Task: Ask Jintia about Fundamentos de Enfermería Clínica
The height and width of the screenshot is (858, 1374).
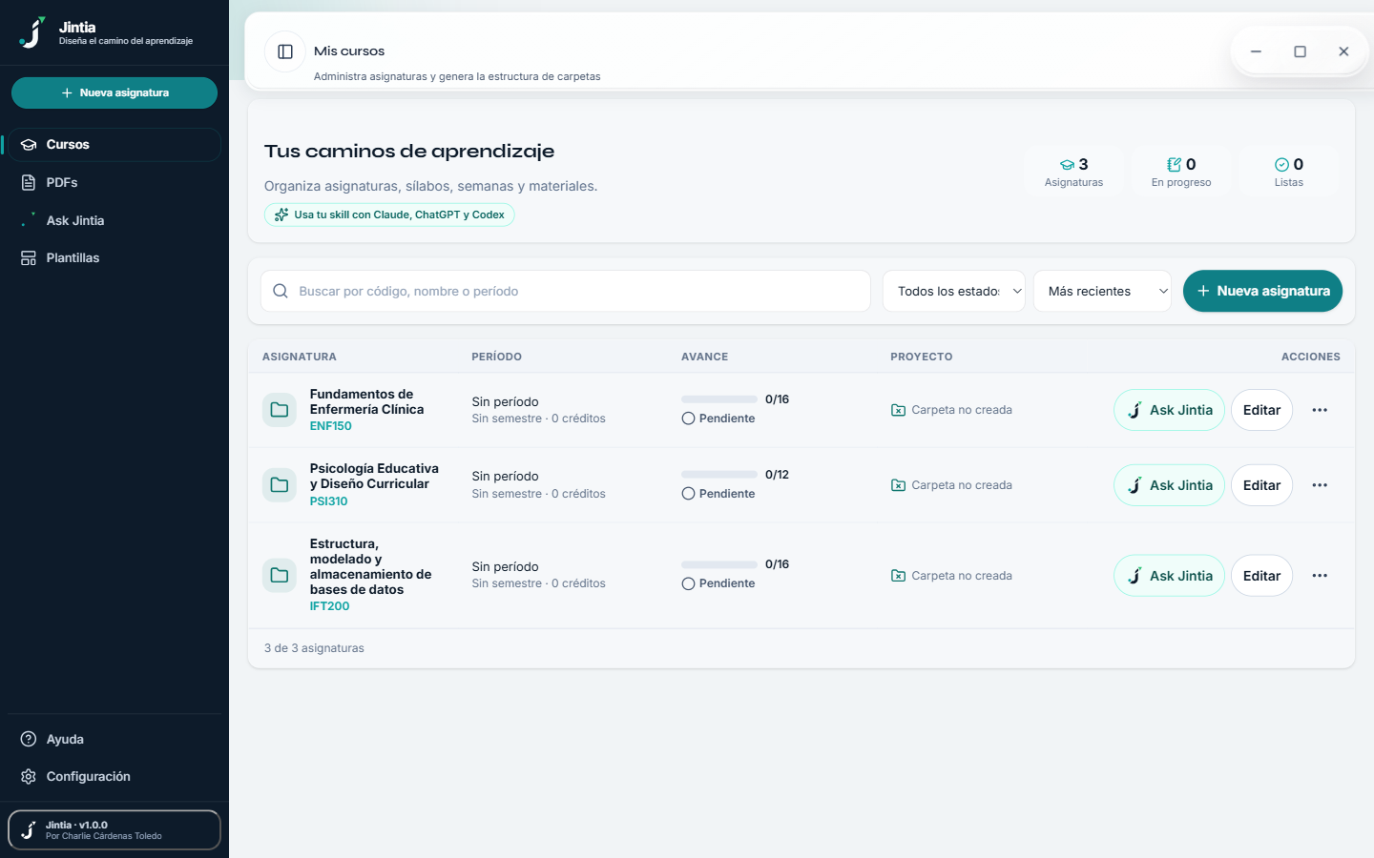Action: tap(1169, 410)
